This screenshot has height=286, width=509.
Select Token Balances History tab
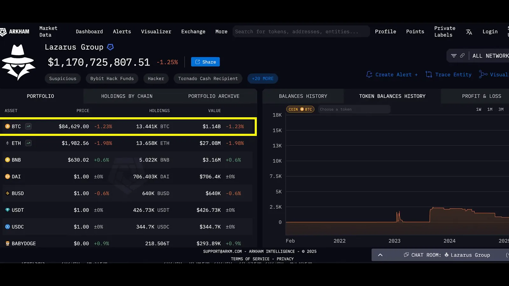392,96
